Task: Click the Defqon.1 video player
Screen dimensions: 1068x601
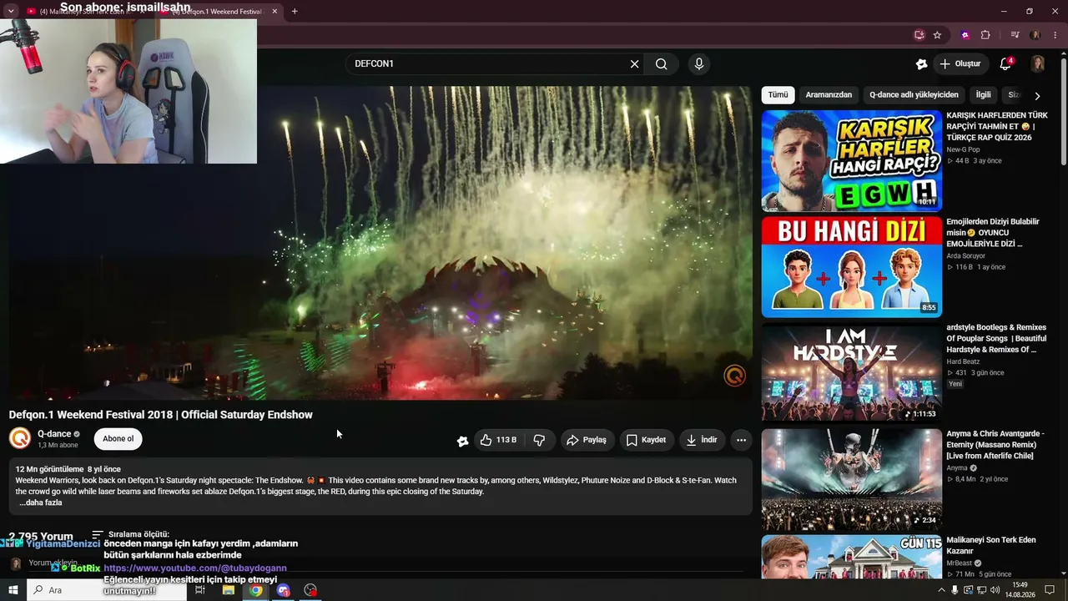Action: click(380, 243)
